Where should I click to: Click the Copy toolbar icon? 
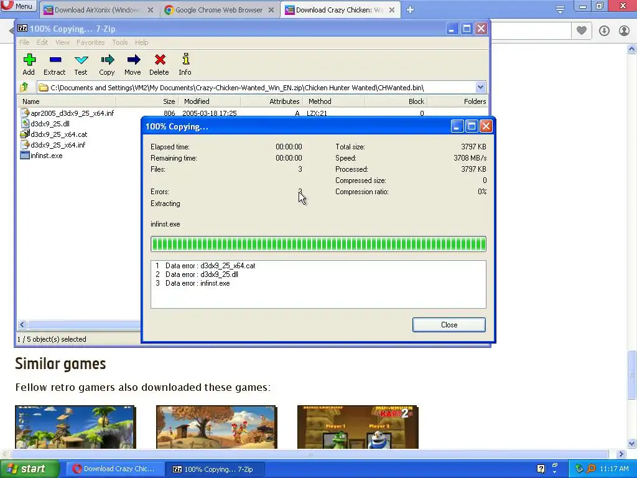tap(107, 64)
